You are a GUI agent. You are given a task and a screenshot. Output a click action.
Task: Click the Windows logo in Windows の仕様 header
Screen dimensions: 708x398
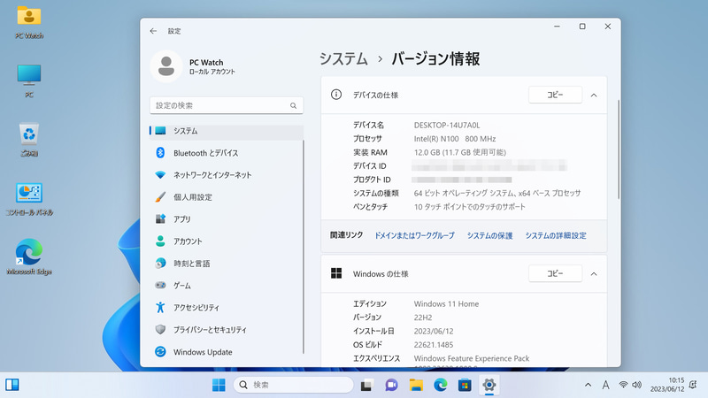point(336,273)
